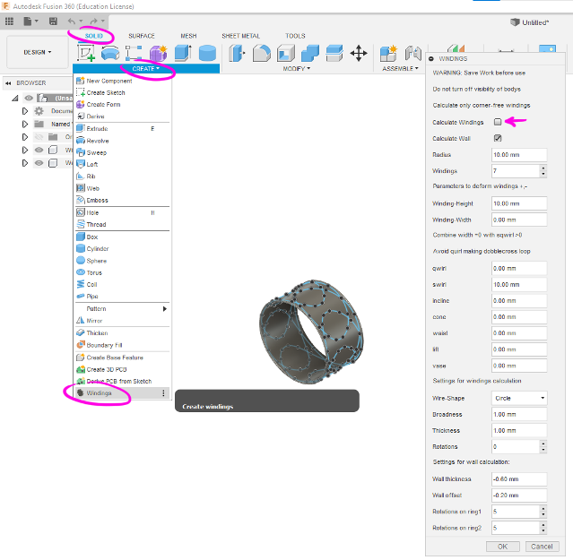Open the Design workspace dropdown
The image size is (573, 560).
tap(38, 52)
